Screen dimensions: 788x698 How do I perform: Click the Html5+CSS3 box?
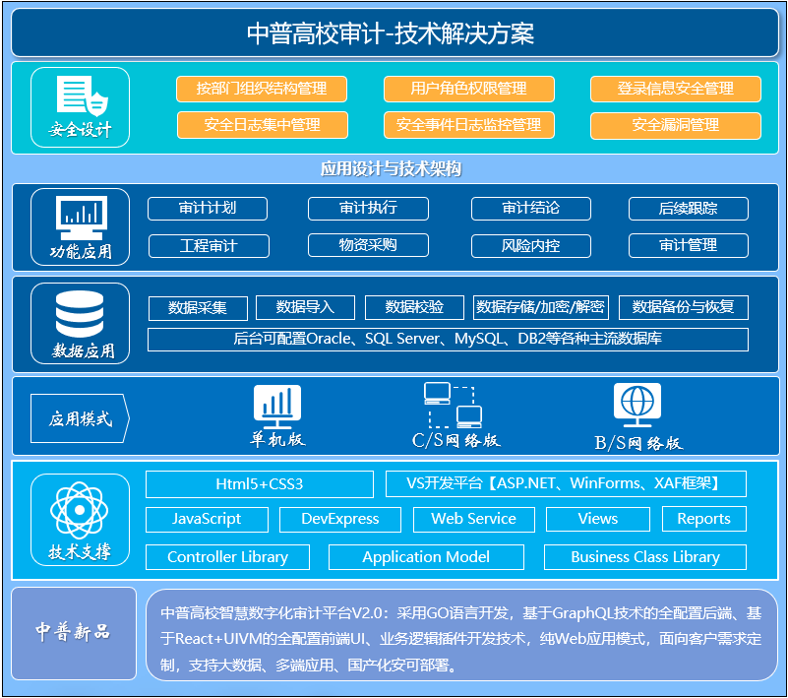[x=260, y=484]
